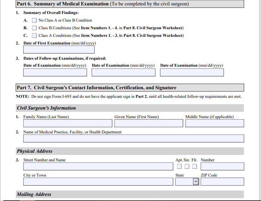Select the Middle Name input box

[x=215, y=123]
